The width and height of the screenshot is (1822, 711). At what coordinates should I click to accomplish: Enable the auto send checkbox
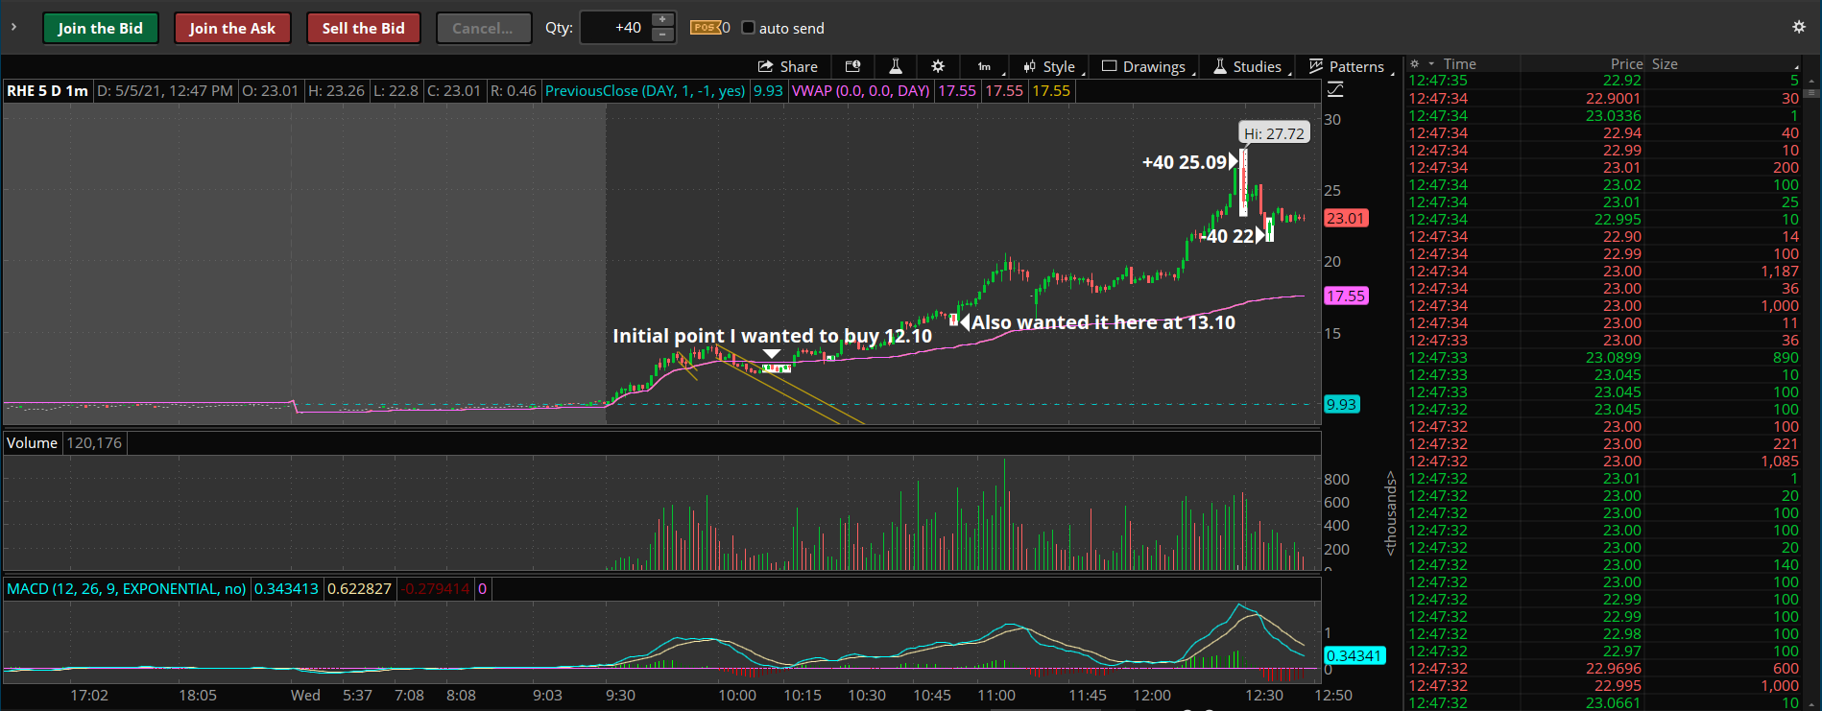[x=749, y=28]
